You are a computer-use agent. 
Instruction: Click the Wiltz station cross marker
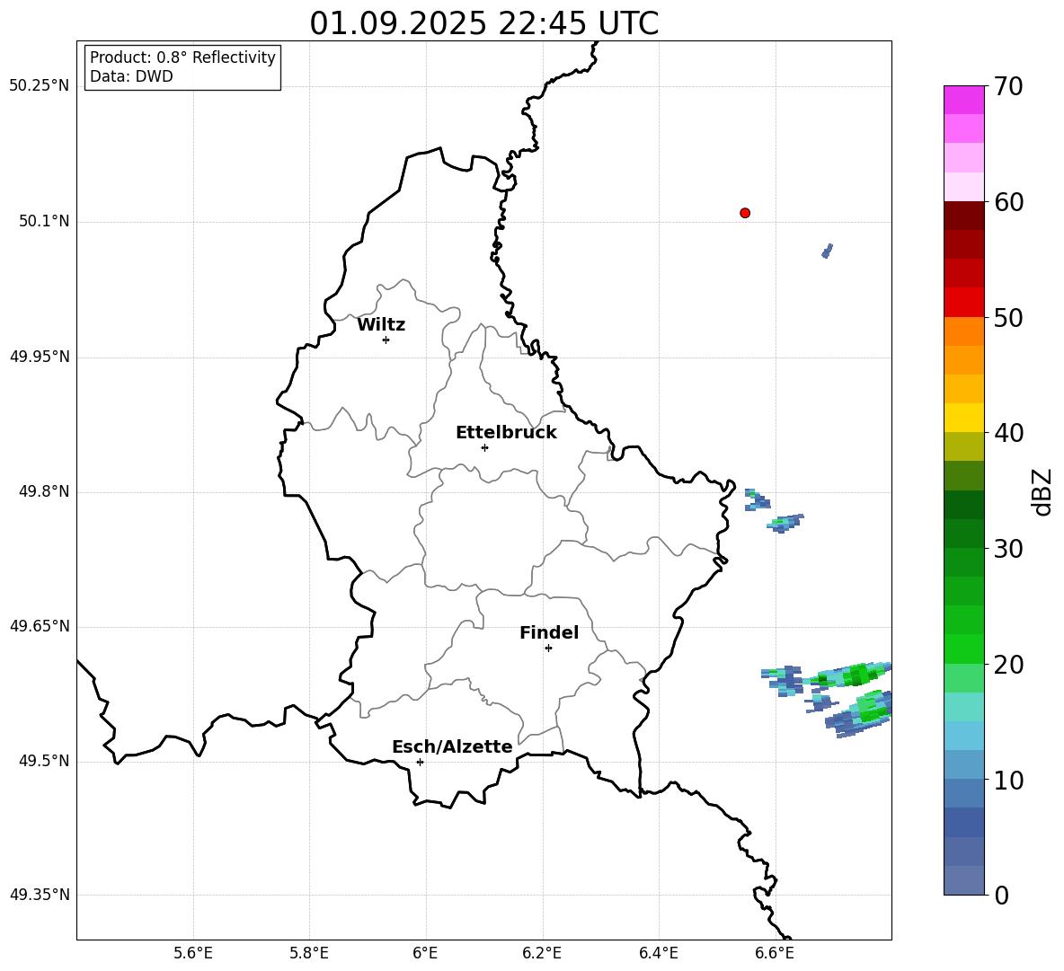[386, 340]
